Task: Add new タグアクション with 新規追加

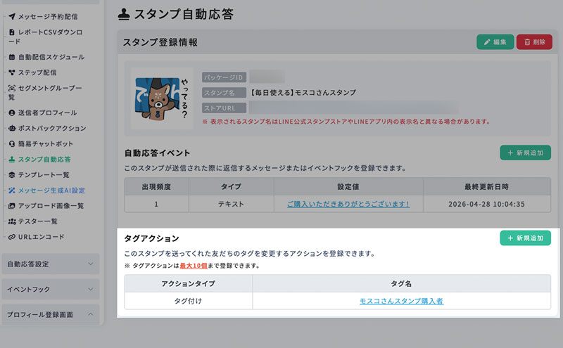Action: click(525, 238)
